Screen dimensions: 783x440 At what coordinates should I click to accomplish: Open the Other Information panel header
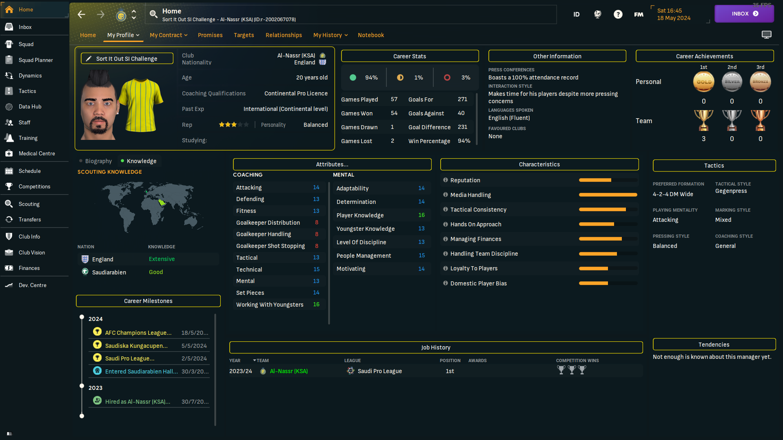point(557,56)
